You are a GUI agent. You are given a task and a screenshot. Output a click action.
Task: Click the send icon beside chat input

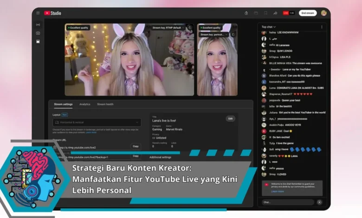point(319,202)
